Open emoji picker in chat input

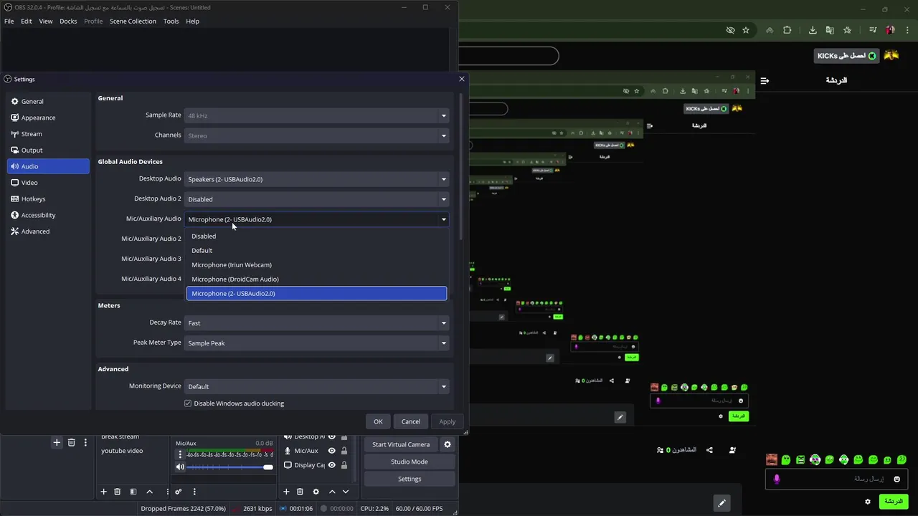click(x=896, y=479)
